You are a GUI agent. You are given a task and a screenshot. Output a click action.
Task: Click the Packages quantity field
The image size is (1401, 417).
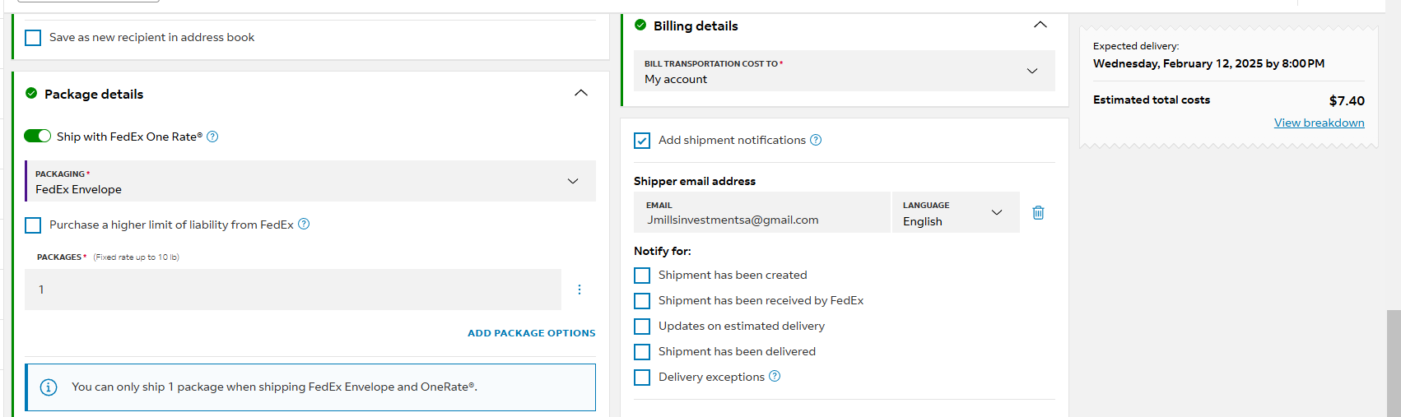point(293,290)
